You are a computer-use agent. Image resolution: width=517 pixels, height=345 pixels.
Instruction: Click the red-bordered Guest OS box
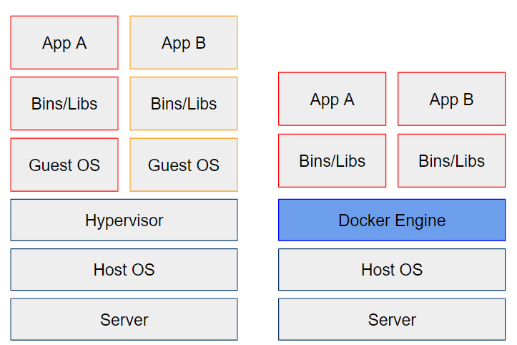pyautogui.click(x=64, y=165)
